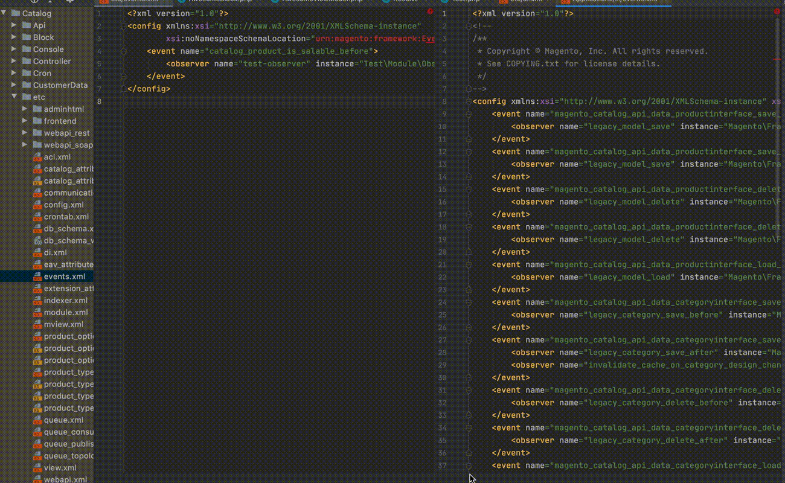
Task: Click the XML file icon beside di.xml
Action: pyautogui.click(x=37, y=253)
